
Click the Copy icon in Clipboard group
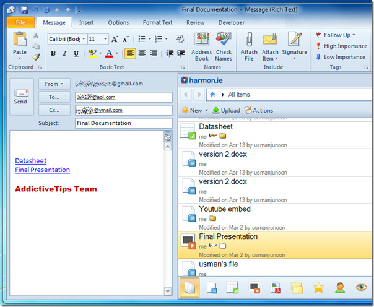point(36,46)
